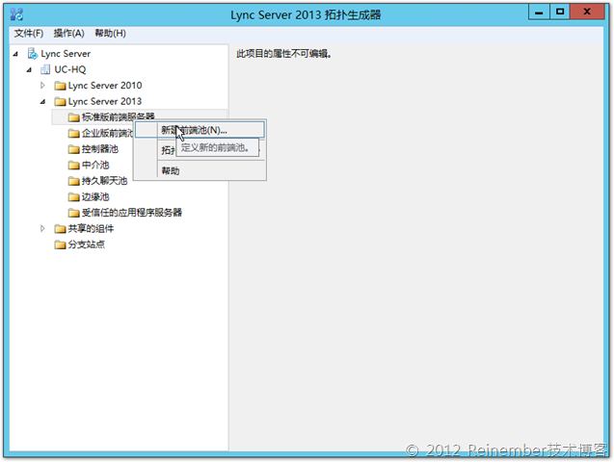Click the 持久聊天池 folder icon
Screen dimensions: 614x462
(x=73, y=181)
